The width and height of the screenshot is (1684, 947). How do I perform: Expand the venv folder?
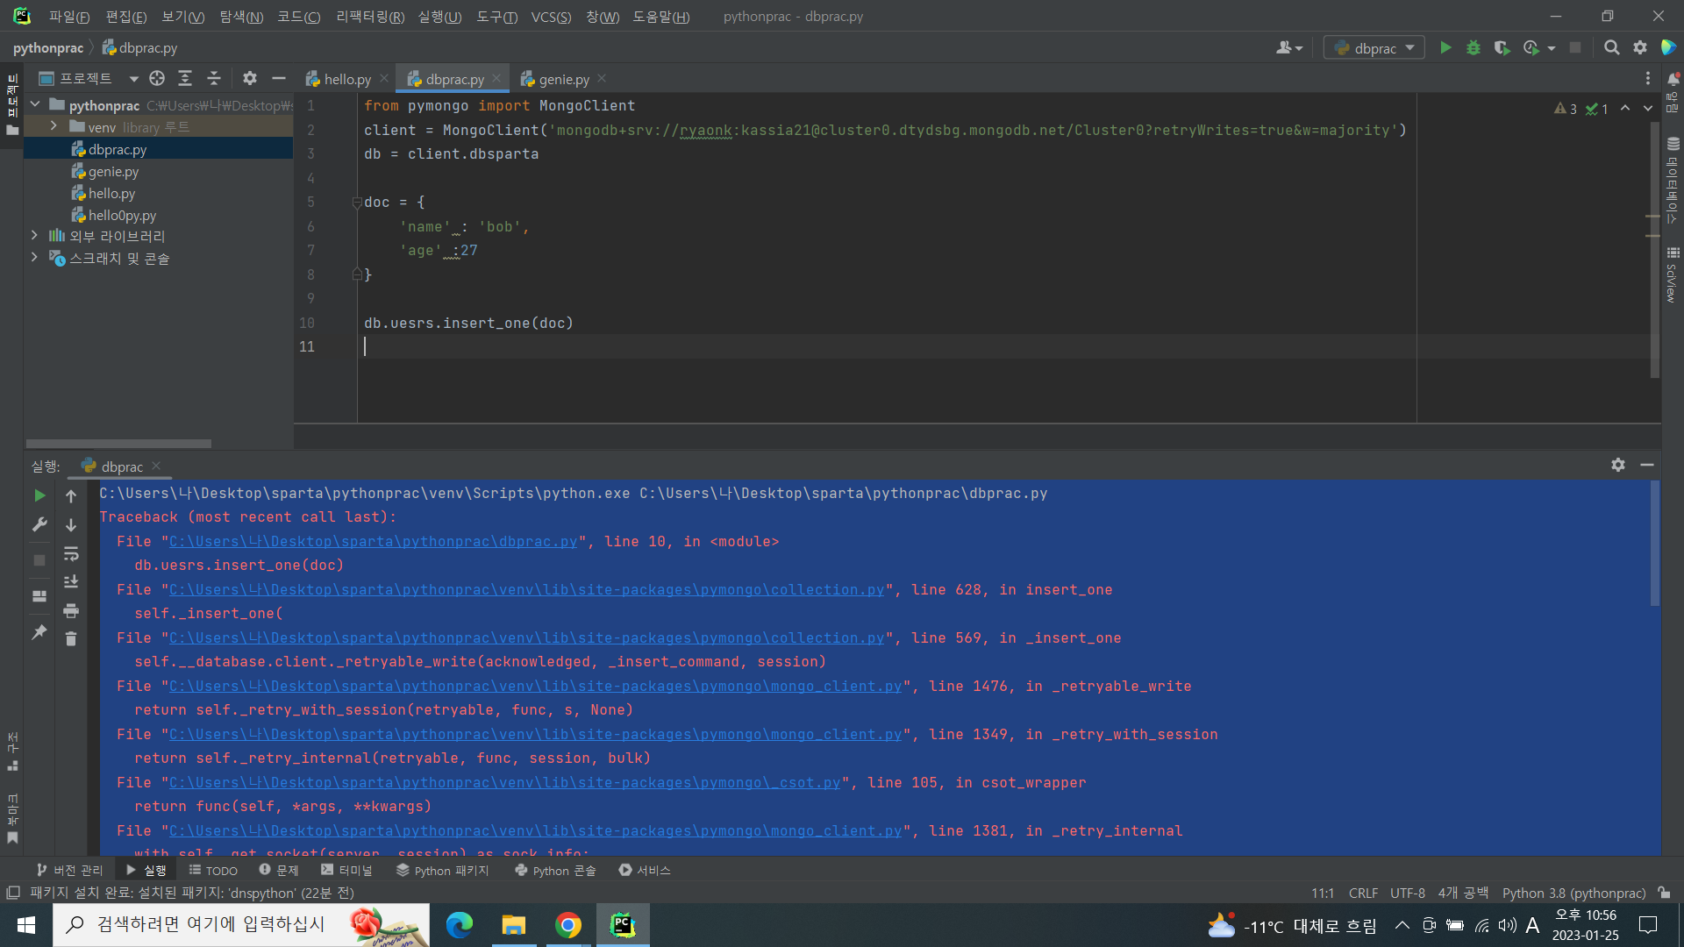54,127
